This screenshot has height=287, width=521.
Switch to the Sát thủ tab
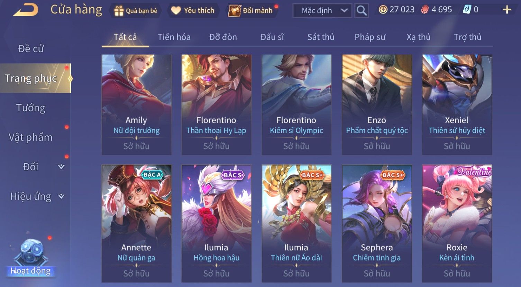click(321, 37)
